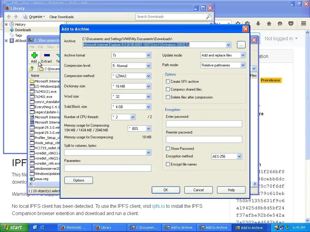The width and height of the screenshot is (310, 232).
Task: Select the History item in Library
Action: point(20,24)
